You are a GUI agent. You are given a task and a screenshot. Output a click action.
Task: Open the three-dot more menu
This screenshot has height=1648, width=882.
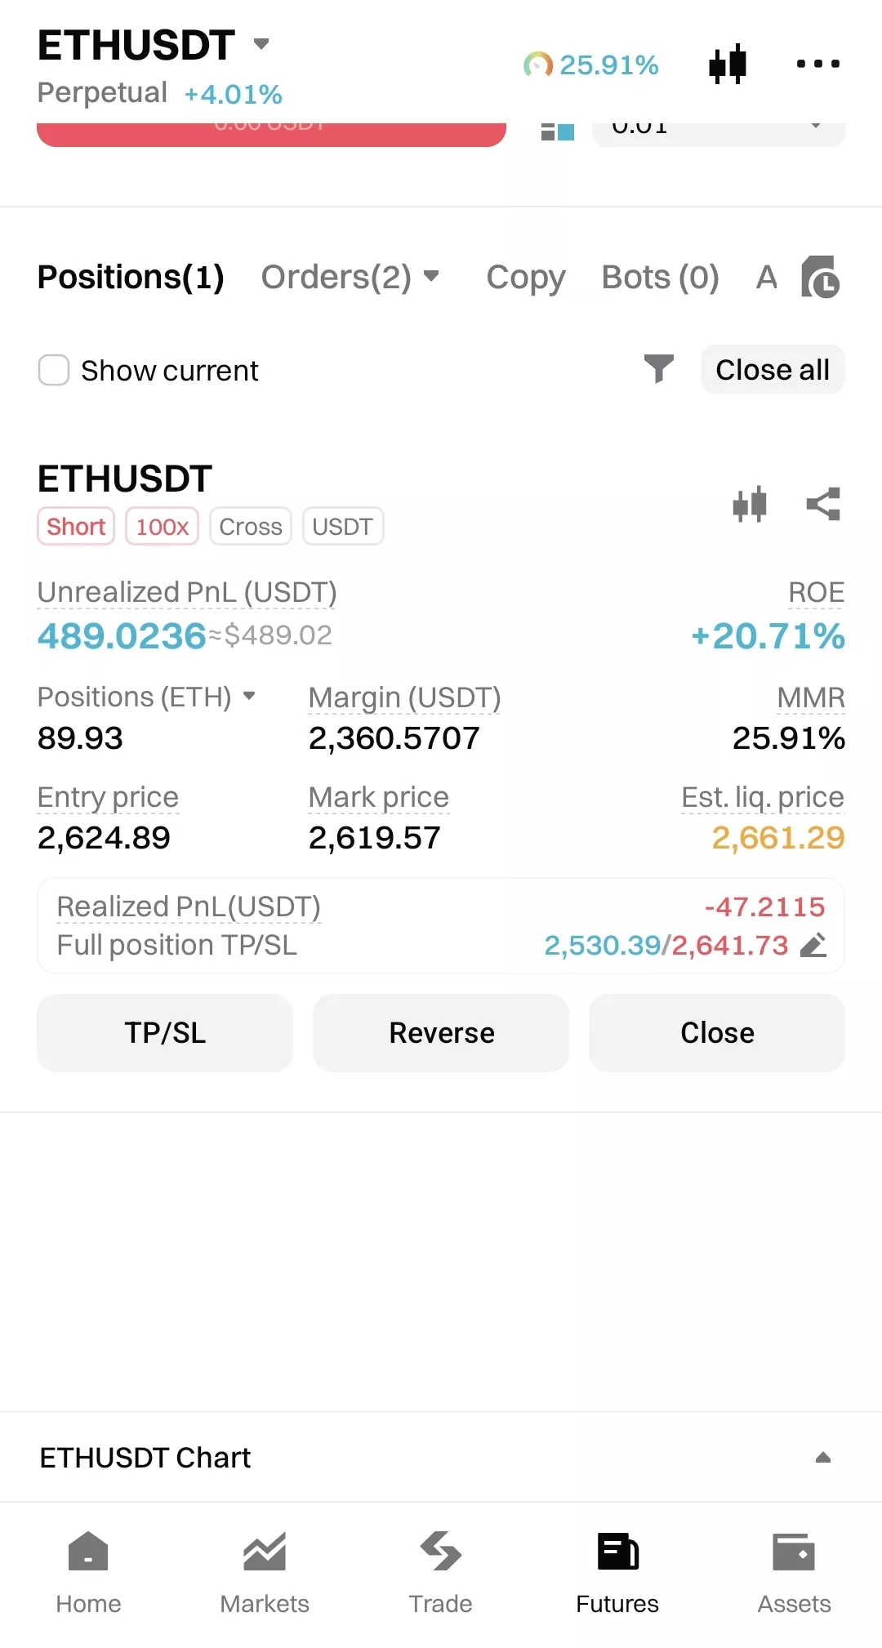click(x=817, y=64)
